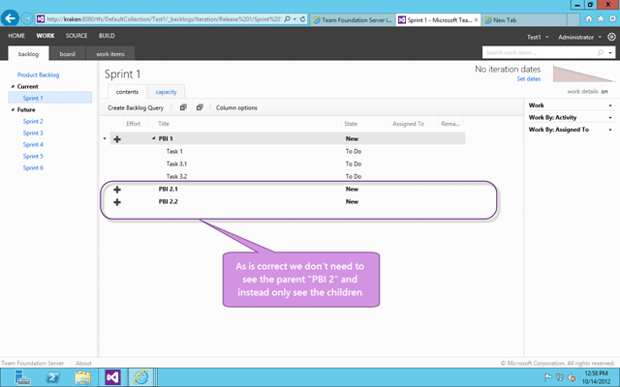Open browser tools gear icon
The width and height of the screenshot is (620, 387).
click(x=612, y=18)
